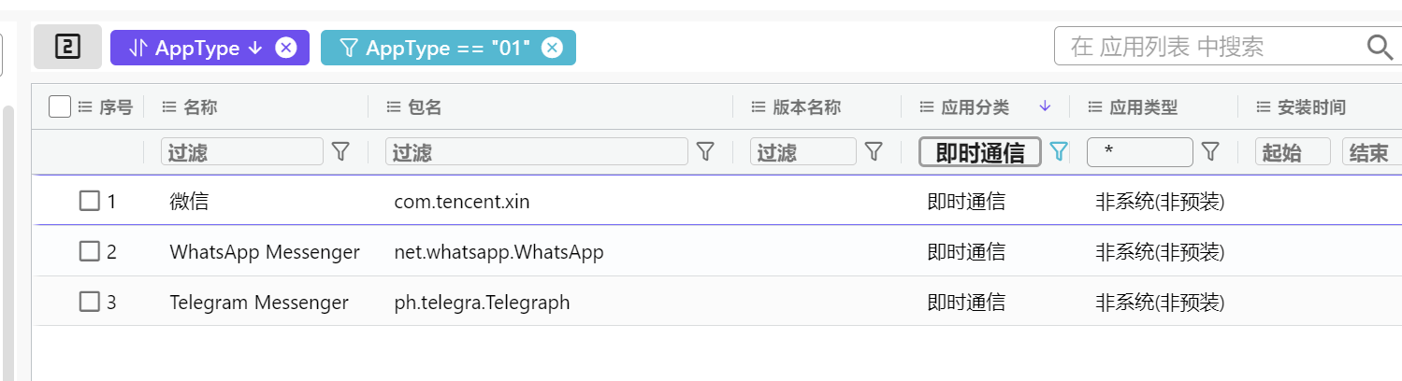Click the filter funnel beside 应用类型 filter
The width and height of the screenshot is (1402, 381).
click(1210, 151)
